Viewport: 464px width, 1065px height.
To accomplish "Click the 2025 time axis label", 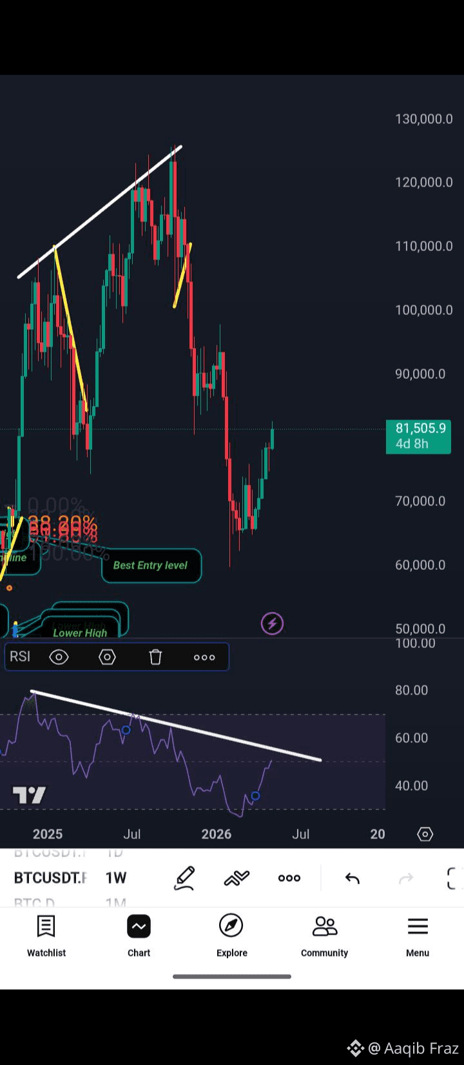I will coord(48,834).
